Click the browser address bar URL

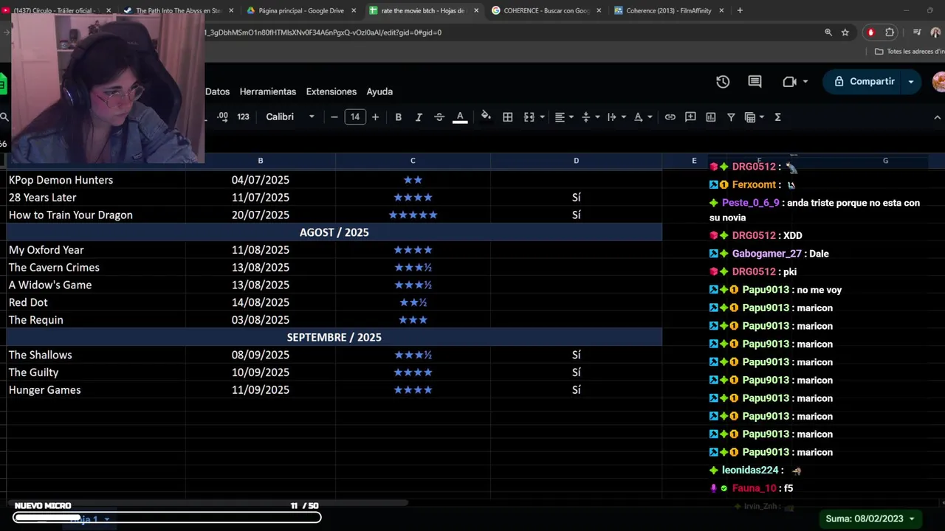click(323, 32)
